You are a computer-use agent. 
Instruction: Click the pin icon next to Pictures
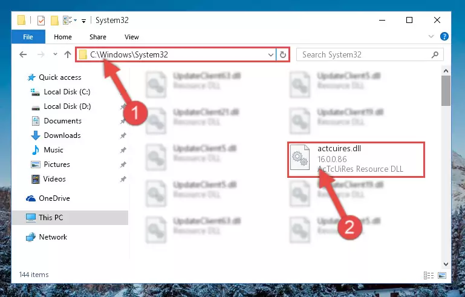123,165
